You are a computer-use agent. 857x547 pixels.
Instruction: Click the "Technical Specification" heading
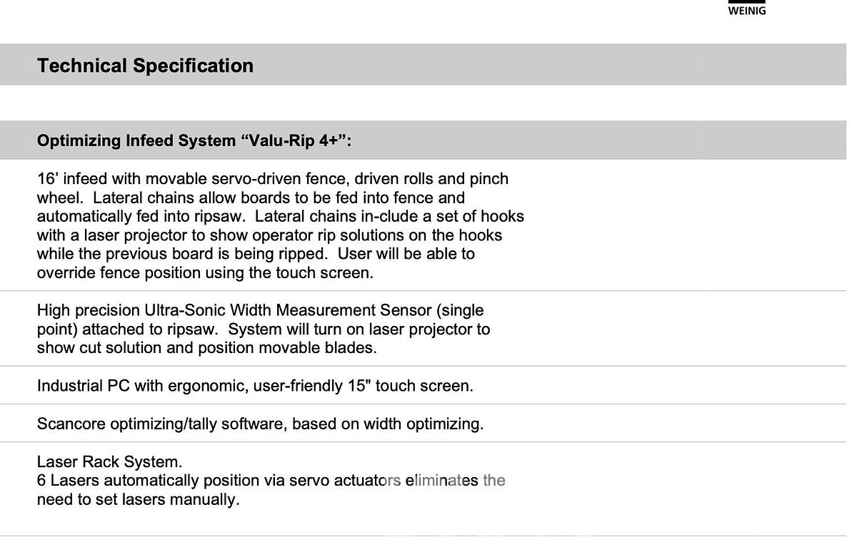(145, 66)
